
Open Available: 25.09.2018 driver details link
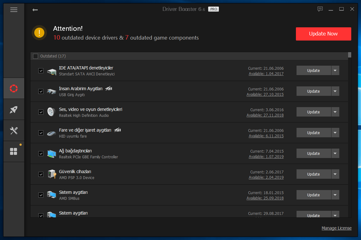(265, 198)
